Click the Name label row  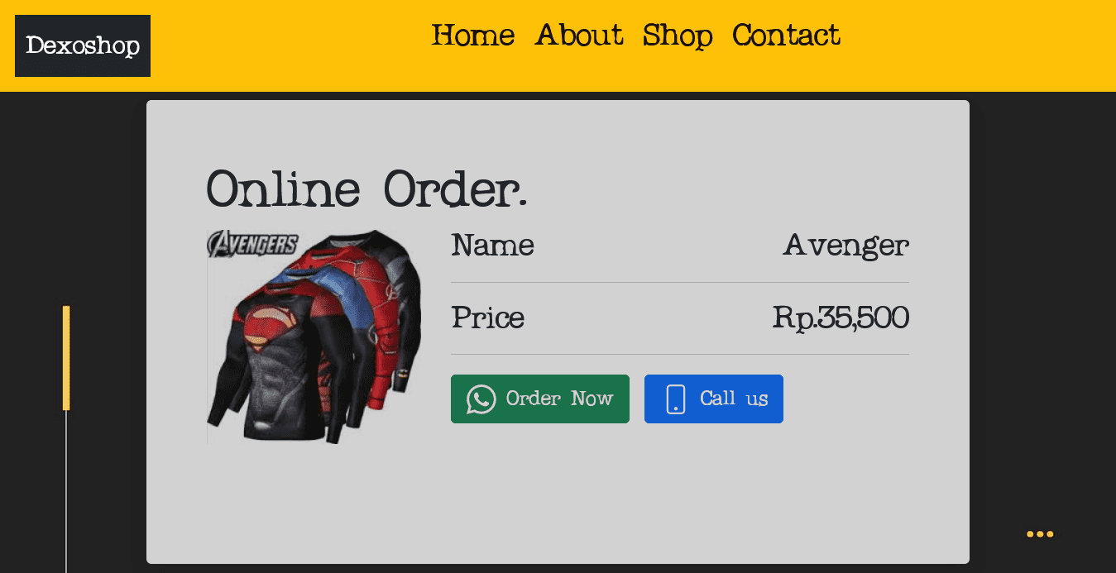[x=680, y=246]
